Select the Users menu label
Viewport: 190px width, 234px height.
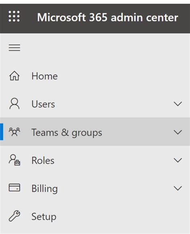coord(43,104)
